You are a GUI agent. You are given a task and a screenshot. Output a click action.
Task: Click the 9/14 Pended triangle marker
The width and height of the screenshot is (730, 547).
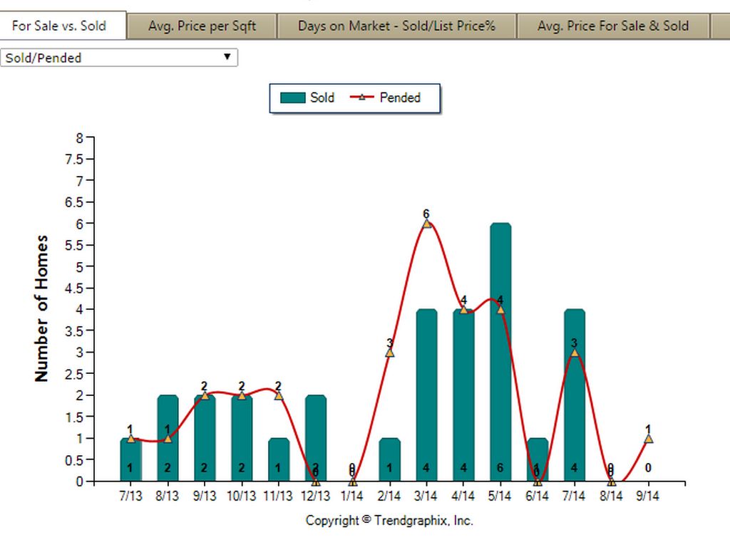click(x=647, y=439)
